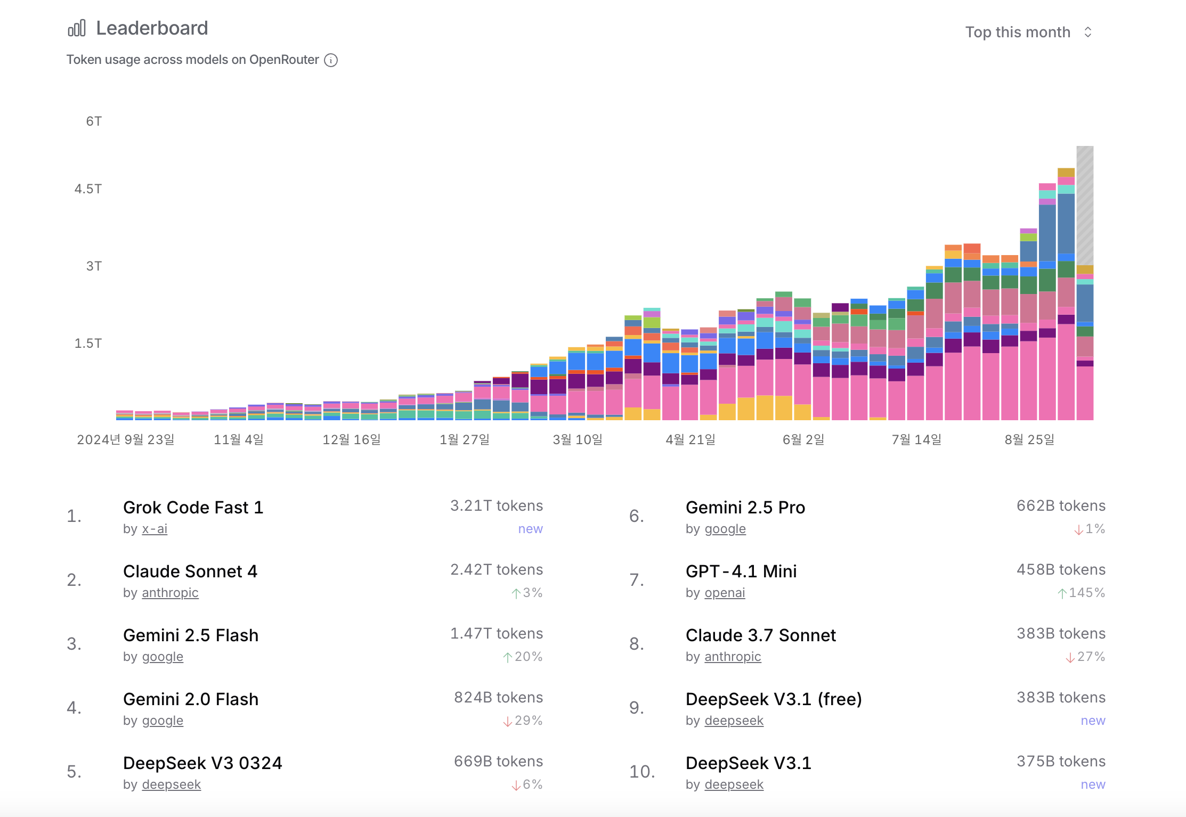
Task: Click the google link under Gemini 2.5 Pro
Action: pos(725,529)
